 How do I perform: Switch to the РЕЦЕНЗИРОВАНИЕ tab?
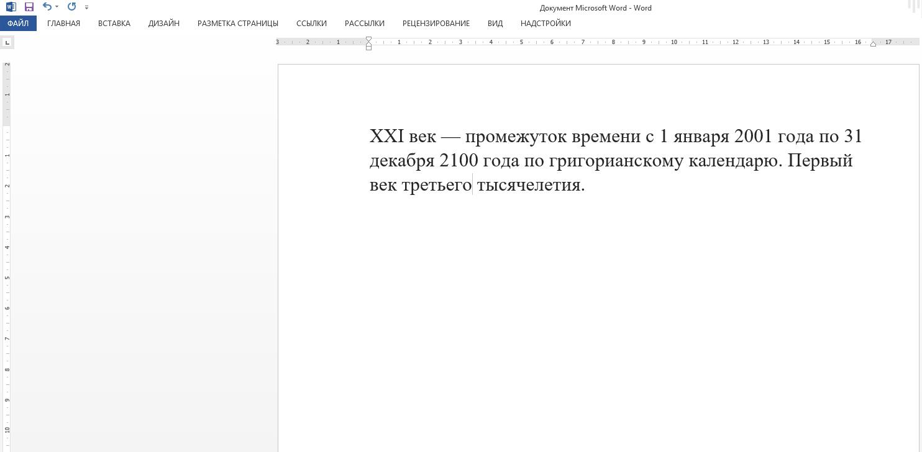click(436, 23)
